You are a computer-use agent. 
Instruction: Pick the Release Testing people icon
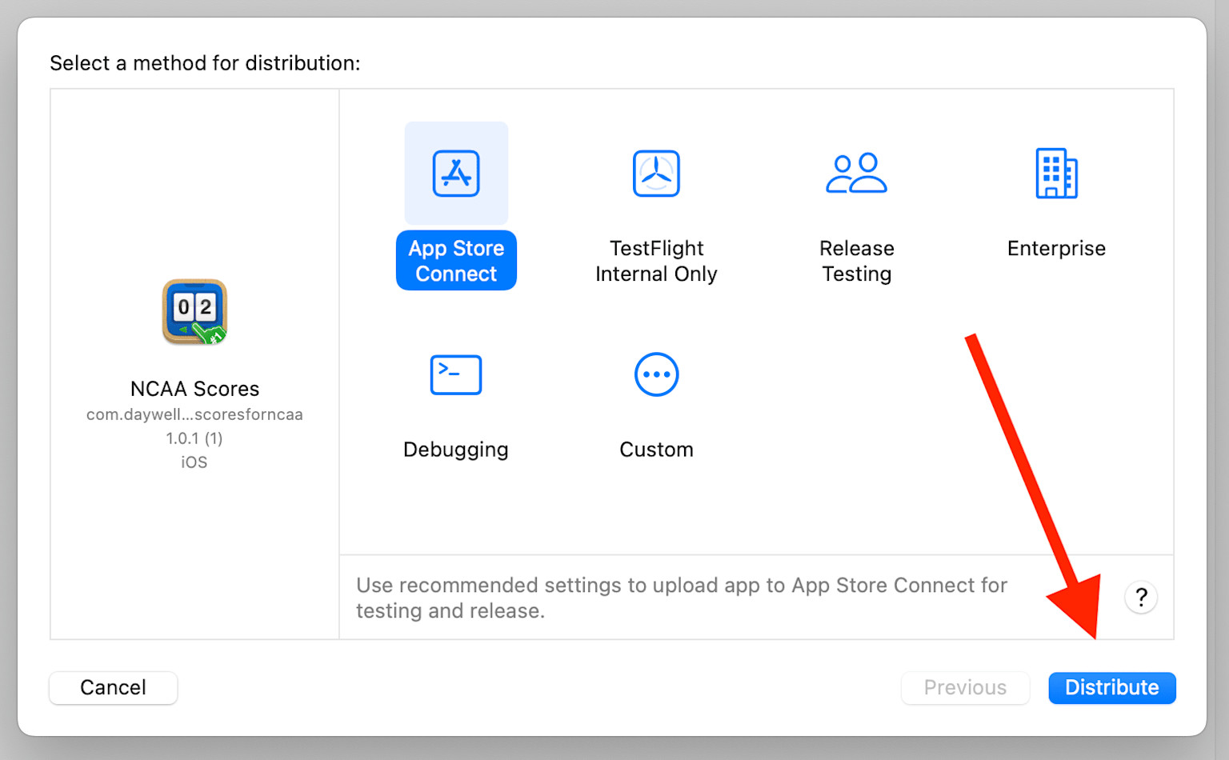[856, 173]
